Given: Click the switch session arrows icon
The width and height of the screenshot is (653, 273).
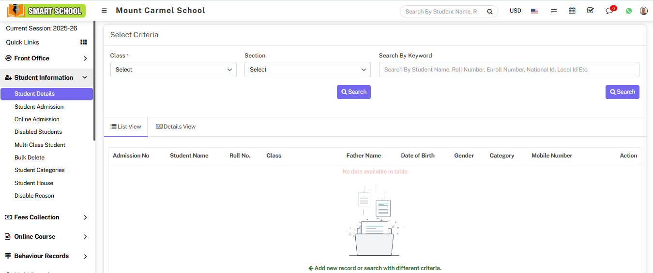Looking at the screenshot, I should click(x=554, y=11).
